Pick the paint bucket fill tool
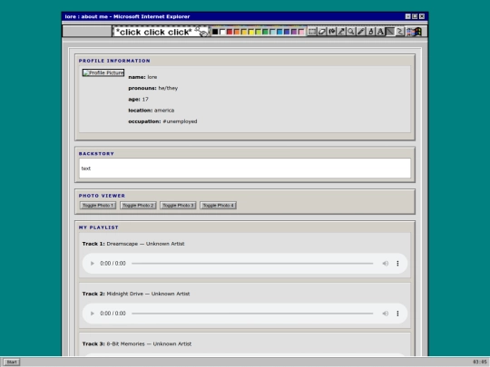This screenshot has height=367, width=490. click(x=331, y=32)
